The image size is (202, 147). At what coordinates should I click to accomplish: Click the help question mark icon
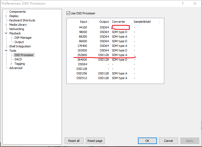tap(182, 4)
